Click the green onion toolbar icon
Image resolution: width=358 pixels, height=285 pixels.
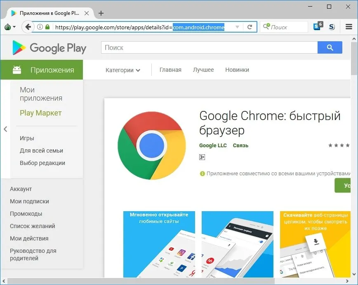click(7, 27)
